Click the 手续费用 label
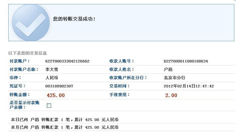Image resolution: width=236 pixels, height=137 pixels. point(119,95)
